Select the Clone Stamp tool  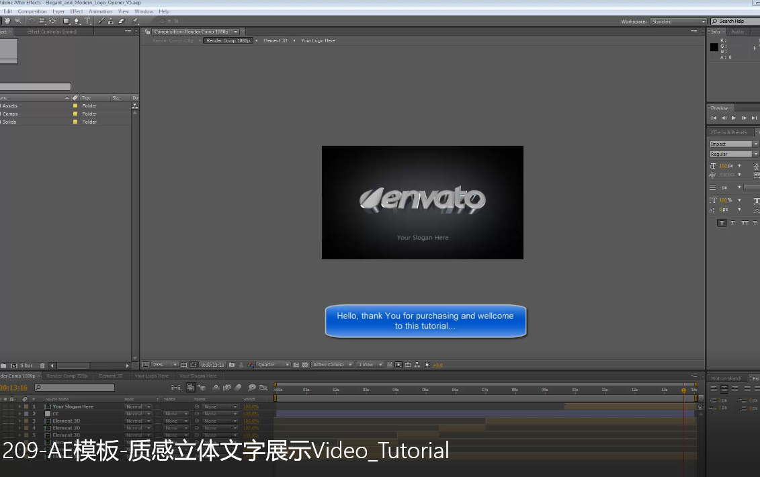(111, 21)
